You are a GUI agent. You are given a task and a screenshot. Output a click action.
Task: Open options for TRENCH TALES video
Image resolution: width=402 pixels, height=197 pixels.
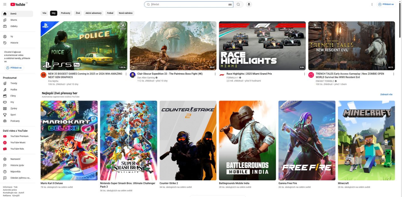point(394,74)
